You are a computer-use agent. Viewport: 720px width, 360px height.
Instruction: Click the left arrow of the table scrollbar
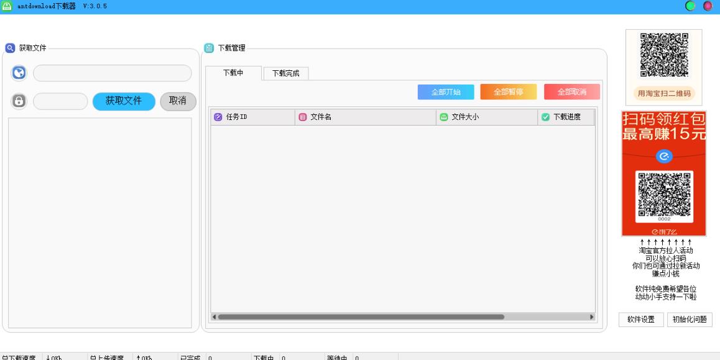(x=214, y=317)
